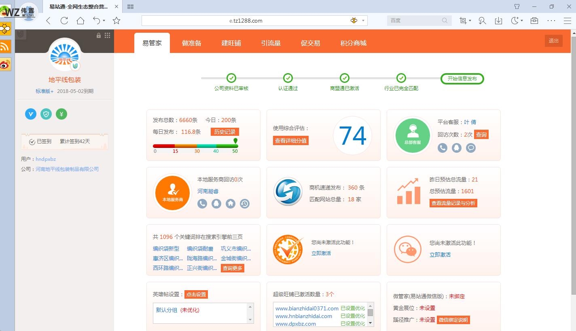
Task: Click the 已签到 check-in checkmark
Action: 32,141
